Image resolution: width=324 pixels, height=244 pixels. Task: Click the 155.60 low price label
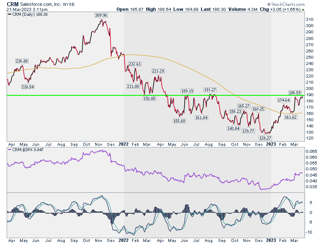179,121
